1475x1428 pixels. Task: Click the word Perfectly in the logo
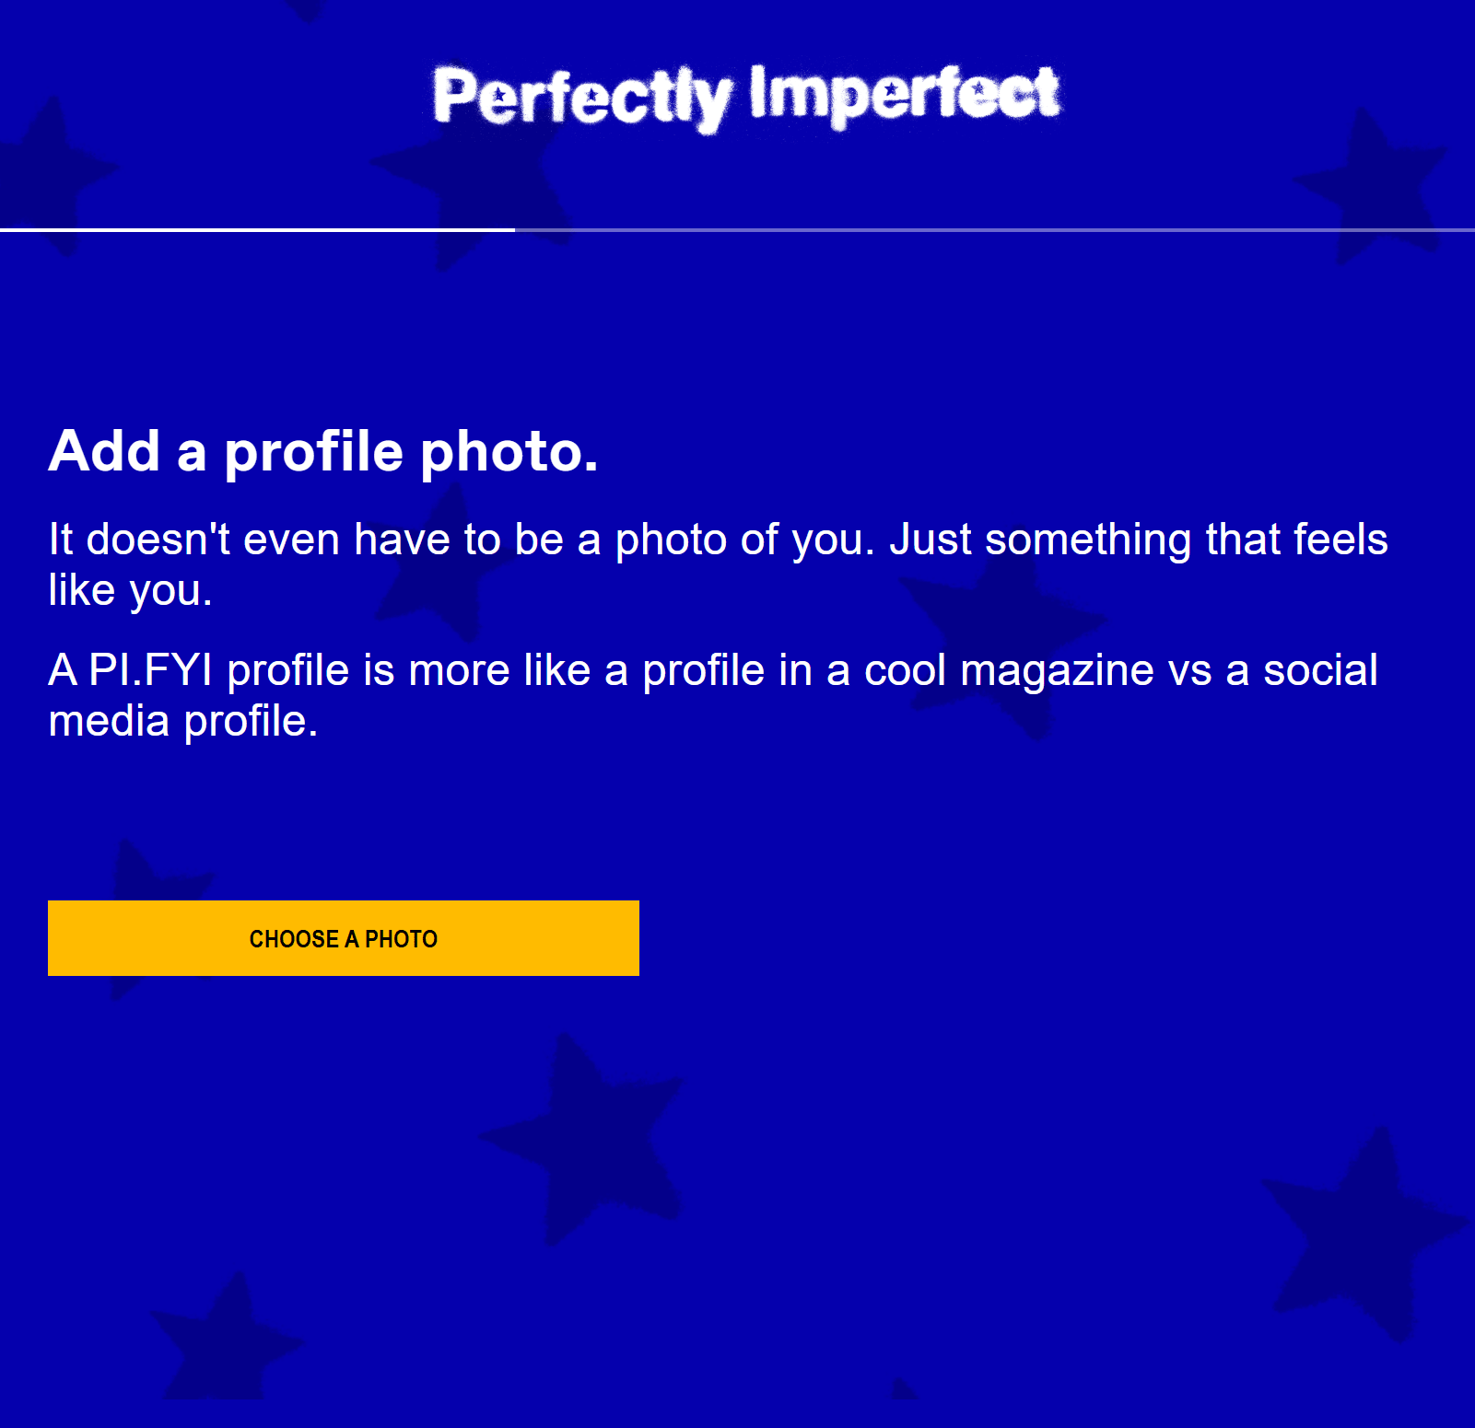pos(582,99)
